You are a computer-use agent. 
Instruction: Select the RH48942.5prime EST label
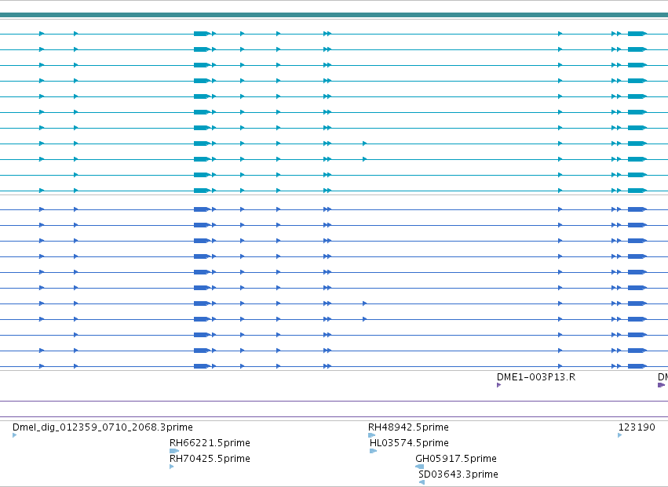(408, 427)
